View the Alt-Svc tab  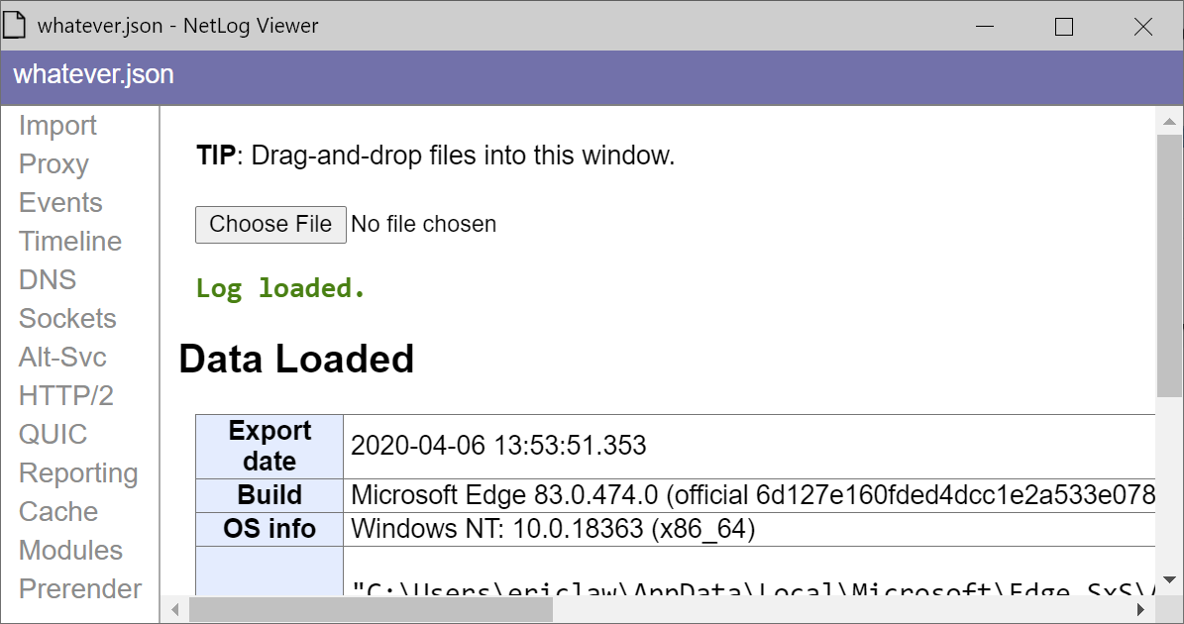(x=62, y=358)
